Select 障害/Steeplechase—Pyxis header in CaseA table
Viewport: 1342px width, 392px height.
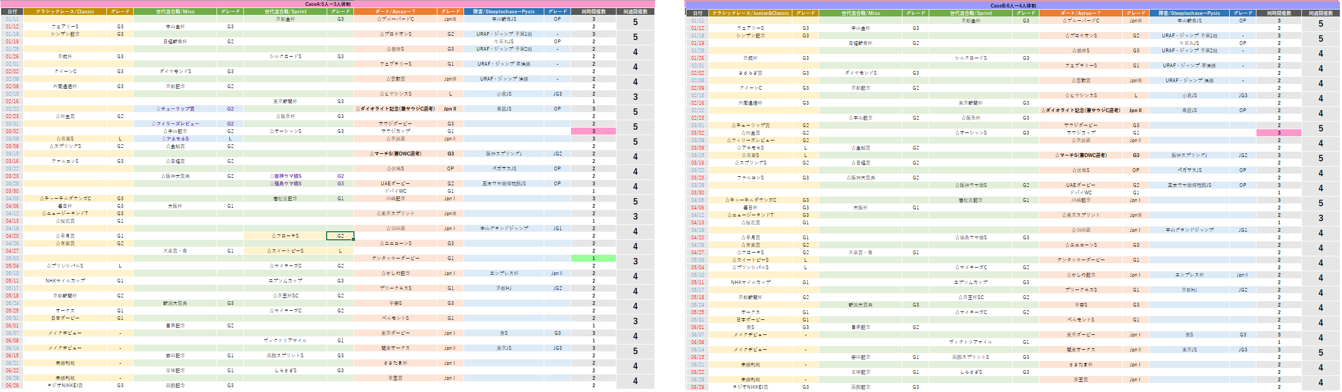[504, 11]
